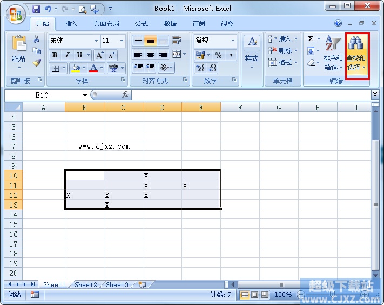Click the Office button logo
This screenshot has height=305, width=384.
pos(16,14)
